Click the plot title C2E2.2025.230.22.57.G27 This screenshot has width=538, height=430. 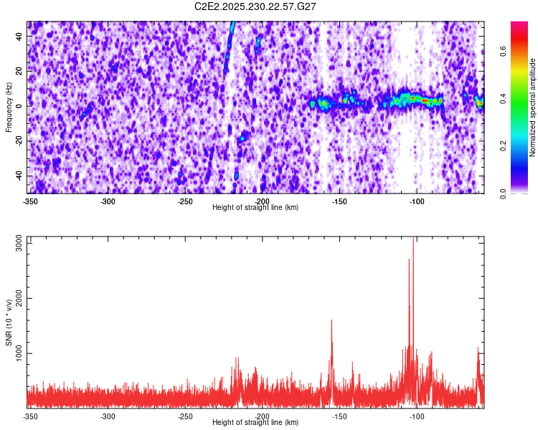(x=255, y=6)
